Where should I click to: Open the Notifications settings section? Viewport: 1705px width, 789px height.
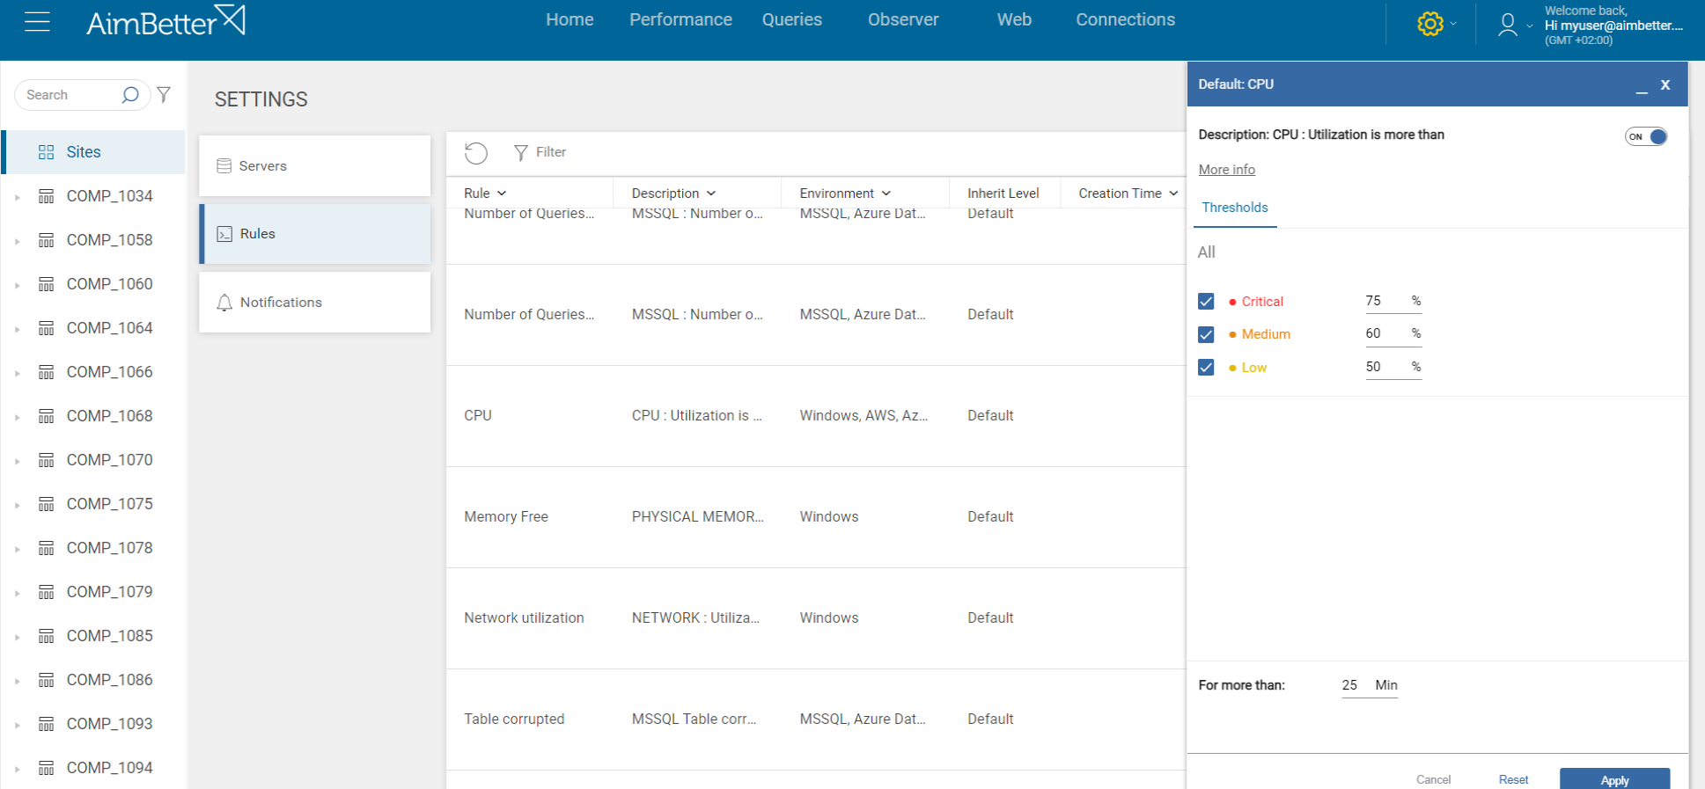pyautogui.click(x=314, y=303)
